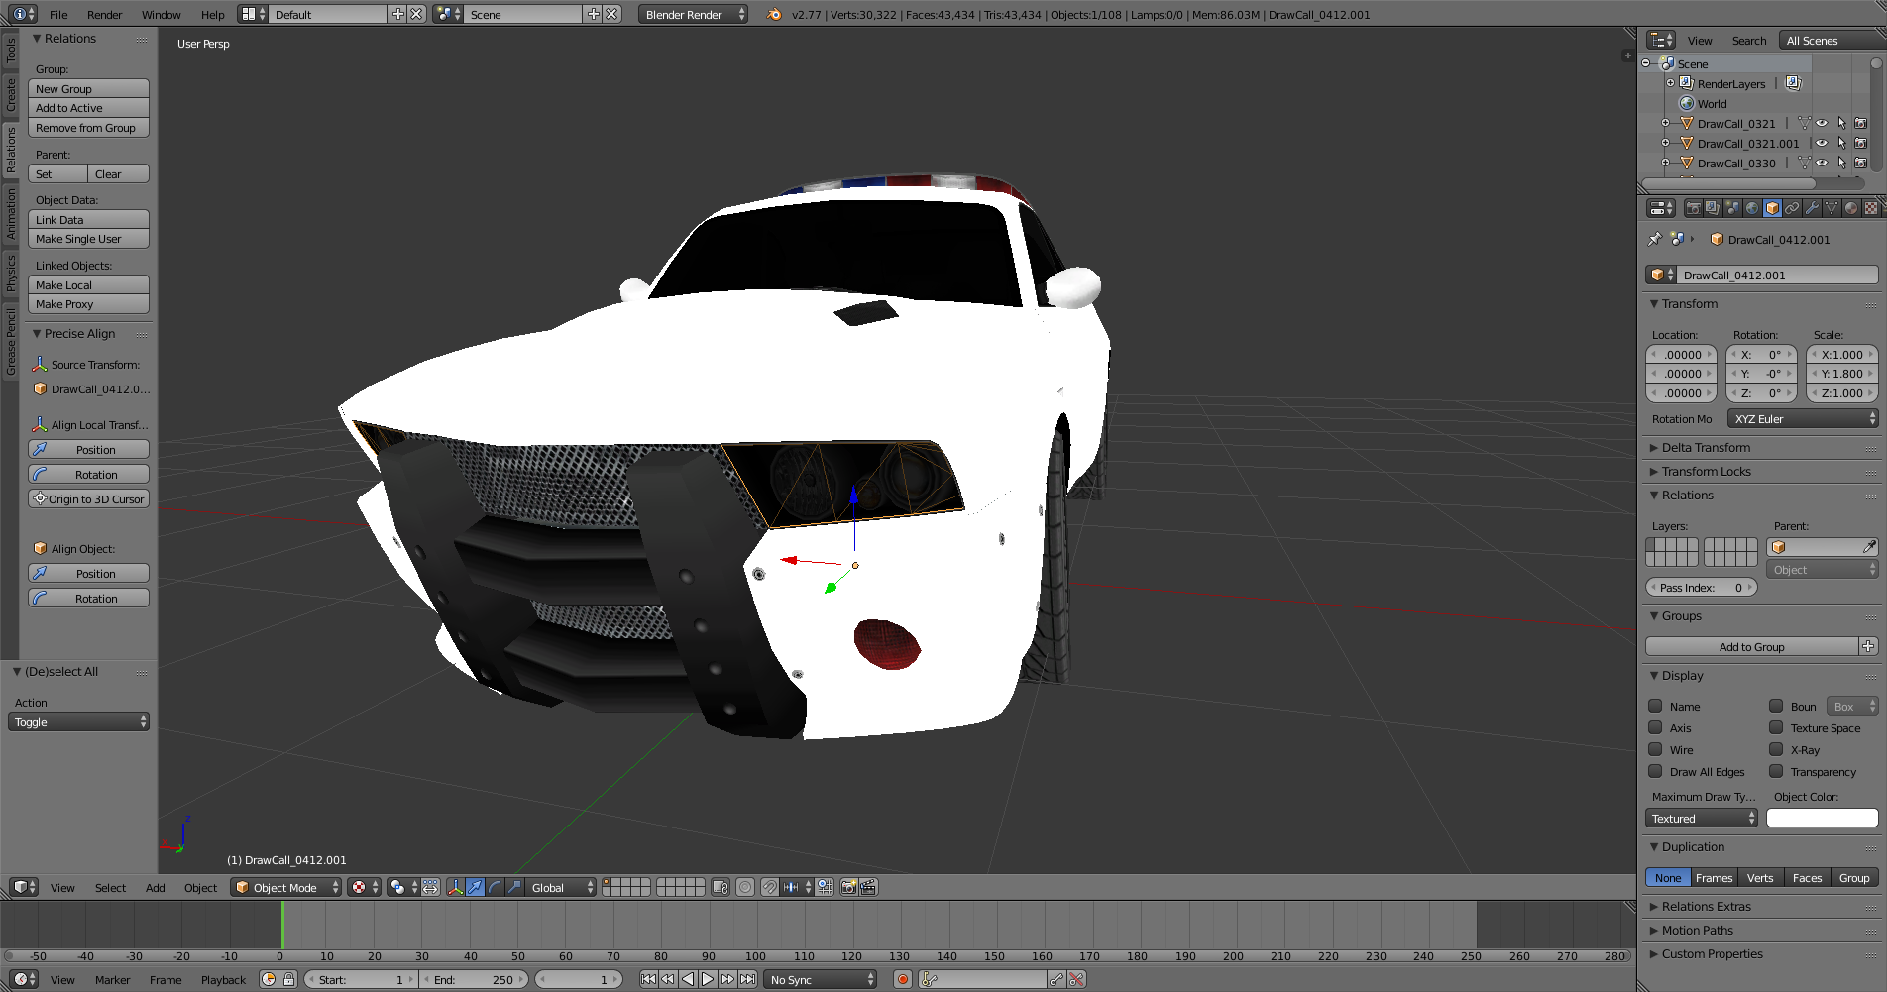Screen dimensions: 1887x992
Task: Toggle renderability camera for DrawCall_0330
Action: tap(1861, 163)
